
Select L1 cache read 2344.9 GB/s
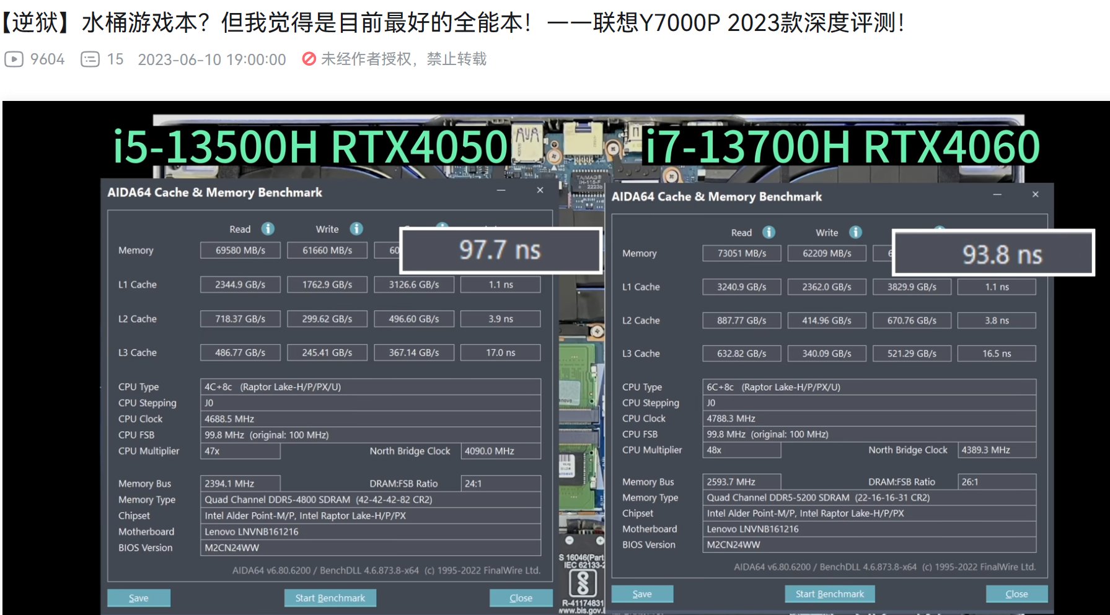click(240, 284)
